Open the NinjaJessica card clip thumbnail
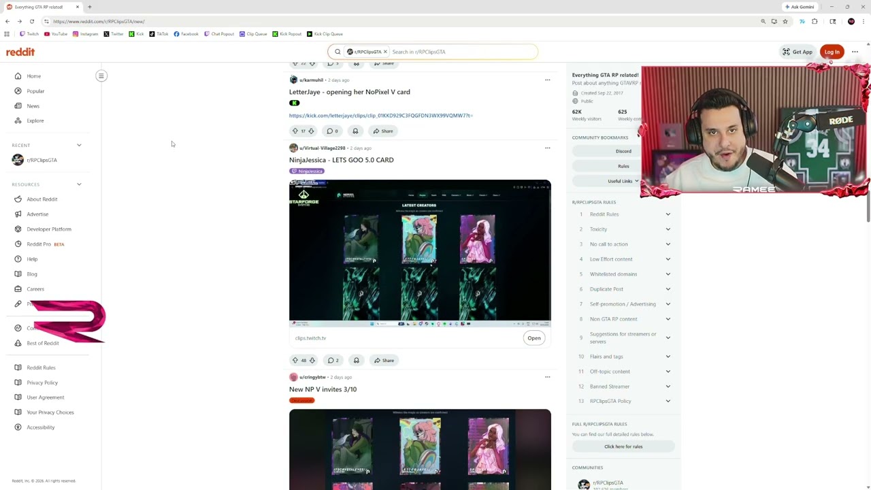The image size is (871, 490). [x=420, y=253]
